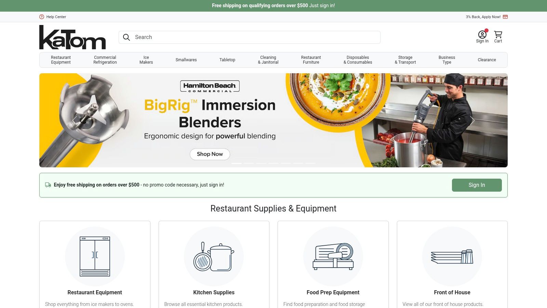Image resolution: width=547 pixels, height=308 pixels.
Task: Select the first banner slide indicator
Action: point(237,163)
